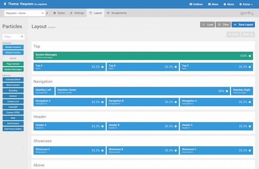
Task: Open settings gear of Top B block
Action: [176, 67]
